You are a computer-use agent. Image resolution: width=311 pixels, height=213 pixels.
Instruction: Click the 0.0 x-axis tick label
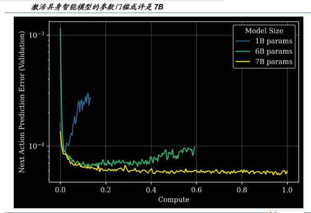coord(60,190)
